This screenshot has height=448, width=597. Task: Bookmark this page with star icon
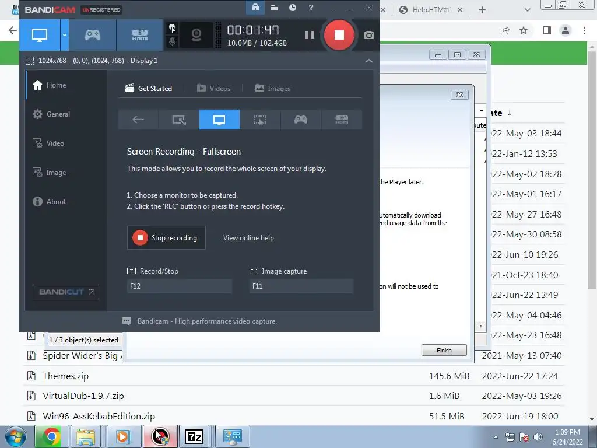[524, 30]
